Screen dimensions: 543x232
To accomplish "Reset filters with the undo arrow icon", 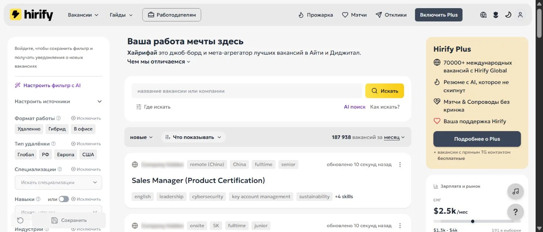I will (20, 220).
